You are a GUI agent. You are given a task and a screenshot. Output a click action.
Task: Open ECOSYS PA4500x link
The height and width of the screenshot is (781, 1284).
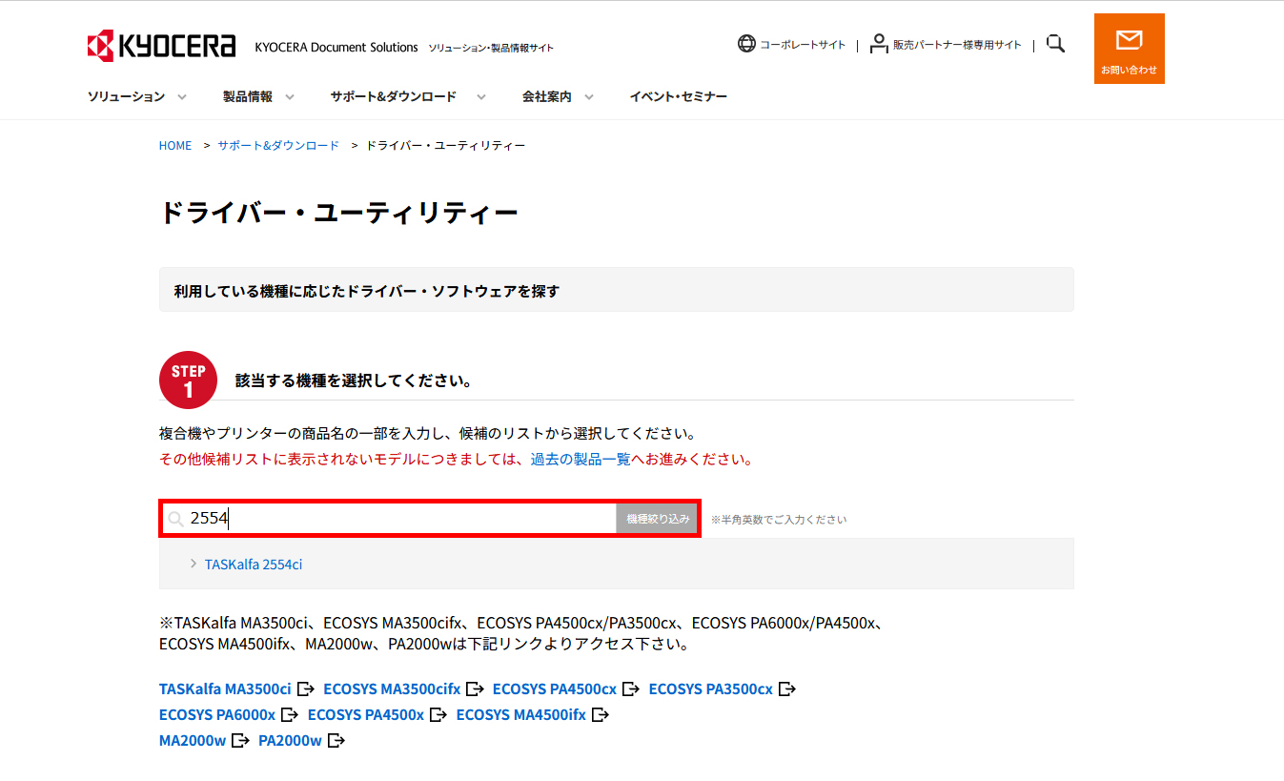[366, 714]
